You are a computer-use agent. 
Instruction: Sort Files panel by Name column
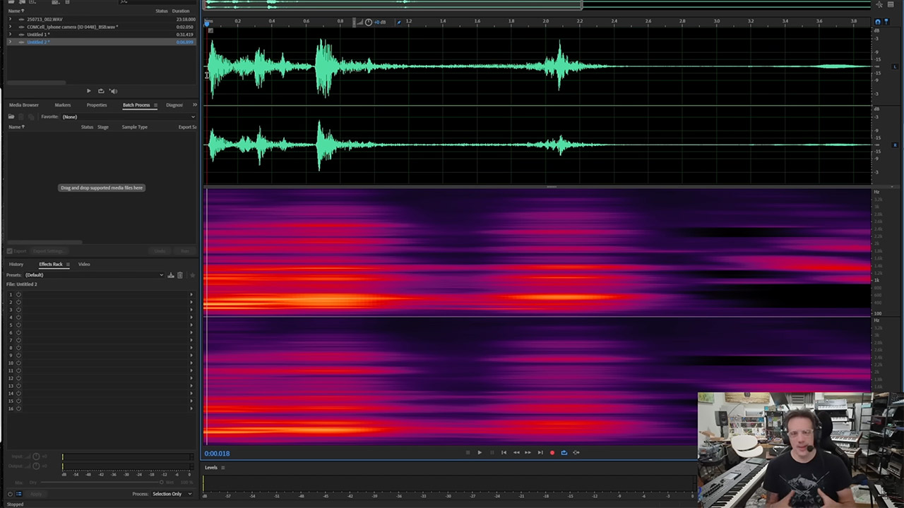[15, 11]
